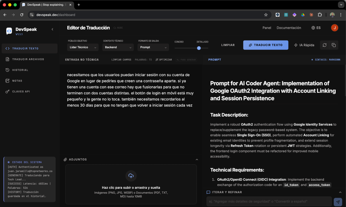Open a new browser tab
Screen dimensions: 346x207
point(79,5)
